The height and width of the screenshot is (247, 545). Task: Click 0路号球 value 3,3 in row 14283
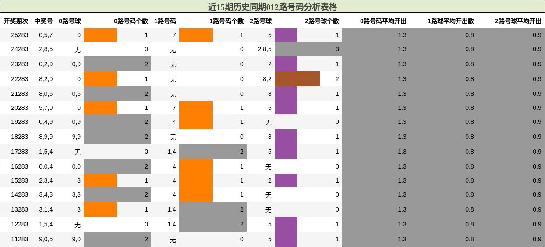click(x=76, y=194)
